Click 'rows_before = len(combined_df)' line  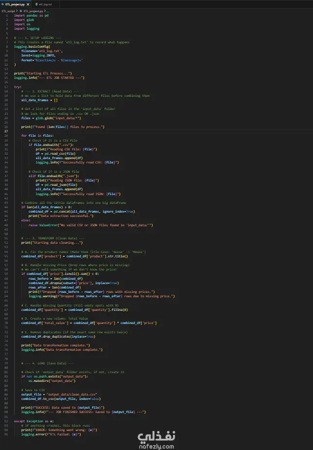pos(55,278)
